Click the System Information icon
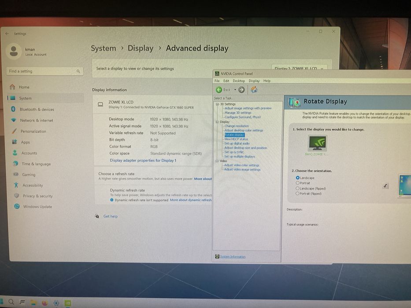The width and height of the screenshot is (411, 308). (x=217, y=257)
